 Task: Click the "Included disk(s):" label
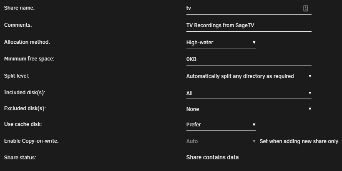(x=25, y=93)
